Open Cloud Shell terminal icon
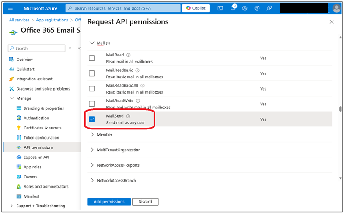Screen dimensions: 343x213 tap(220, 8)
